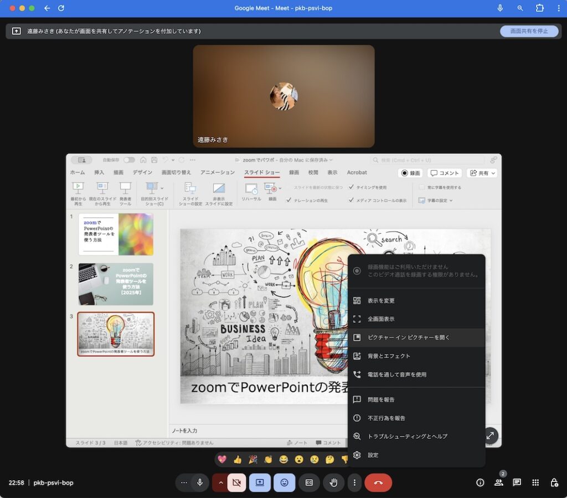The image size is (567, 498).
Task: Open 設定 from options menu
Action: [416, 455]
